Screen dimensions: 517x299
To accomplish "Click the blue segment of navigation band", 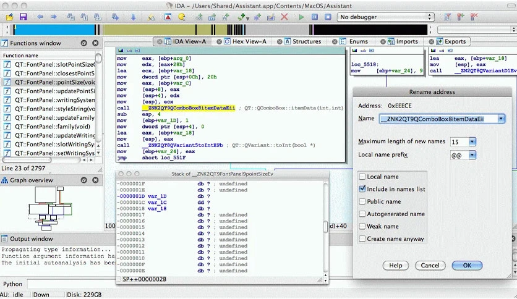I will (55, 30).
